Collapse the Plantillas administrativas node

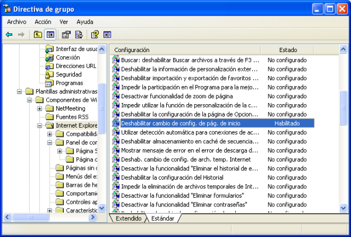coord(21,92)
